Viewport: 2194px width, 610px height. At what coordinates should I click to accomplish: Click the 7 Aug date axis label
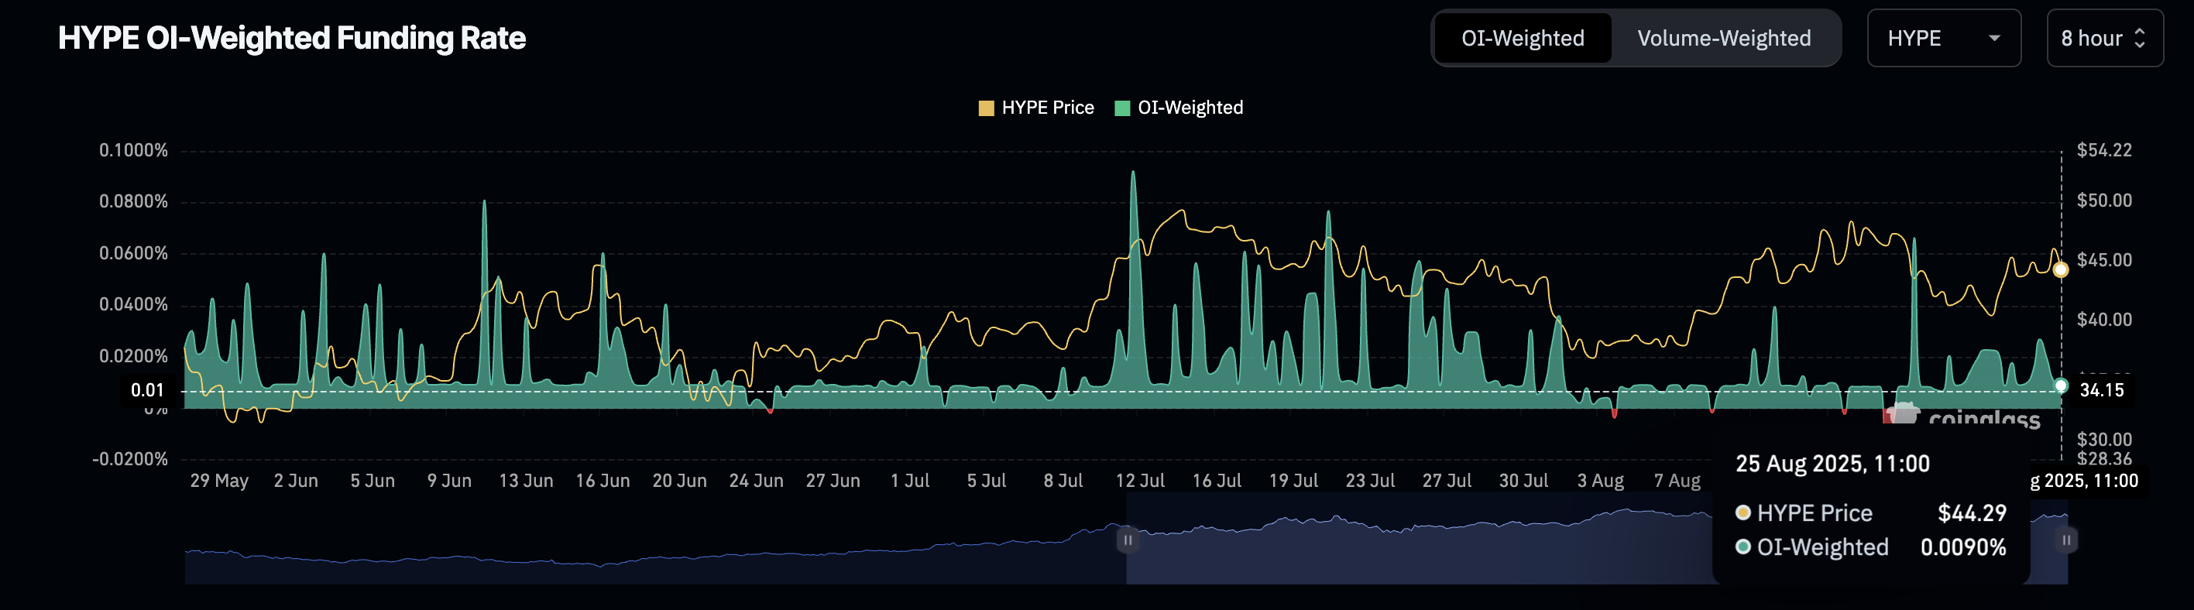(x=1677, y=481)
